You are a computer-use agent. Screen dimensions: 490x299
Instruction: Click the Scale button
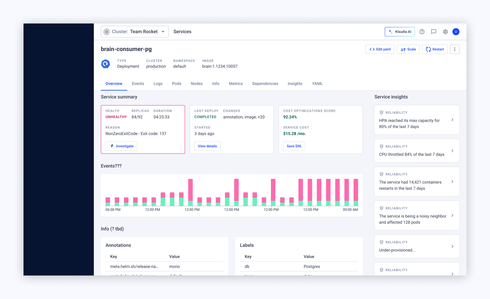click(408, 49)
